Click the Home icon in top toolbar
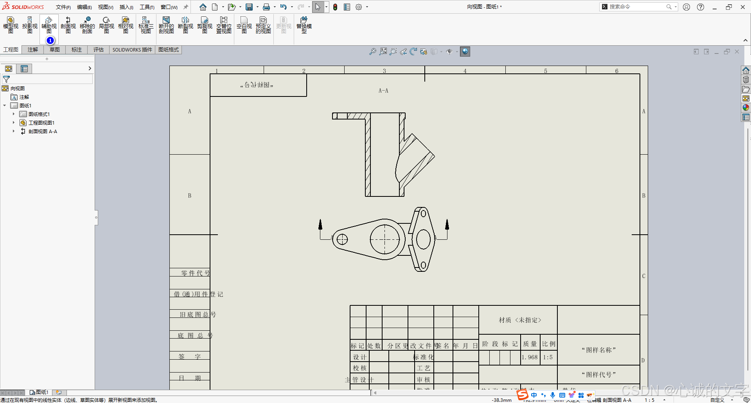The width and height of the screenshot is (751, 403). click(203, 7)
